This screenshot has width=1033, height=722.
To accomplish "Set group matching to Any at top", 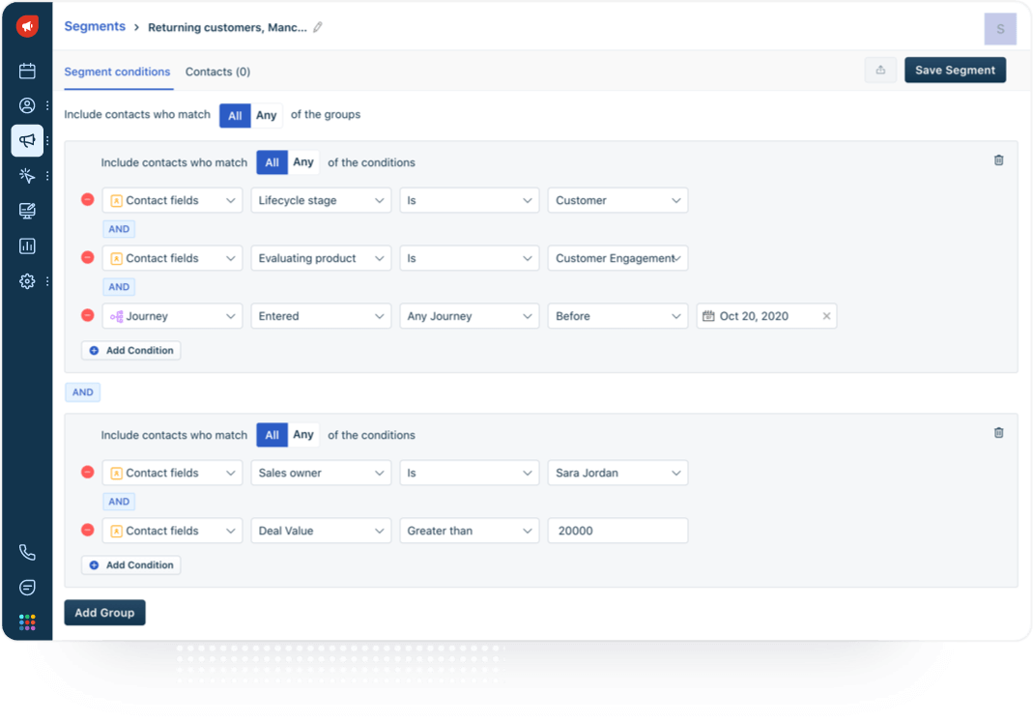I will 267,115.
